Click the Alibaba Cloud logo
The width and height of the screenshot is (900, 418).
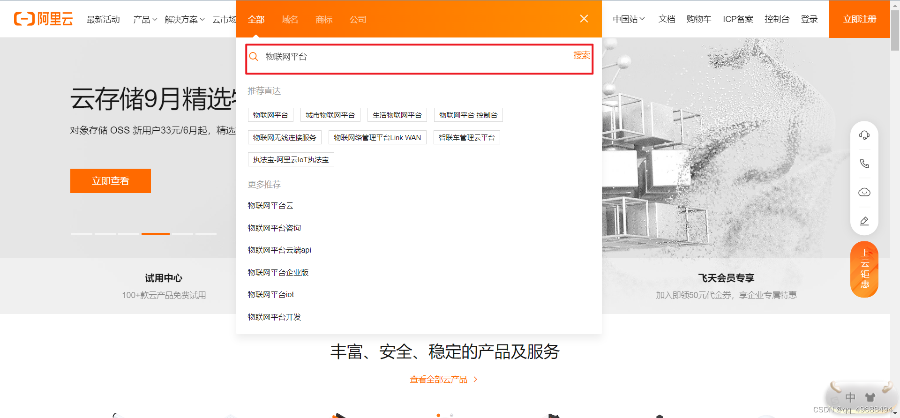(x=44, y=19)
